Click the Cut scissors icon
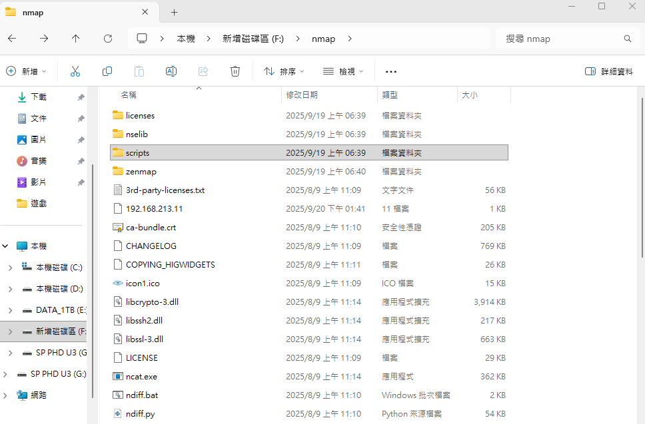645x424 pixels. [x=75, y=71]
